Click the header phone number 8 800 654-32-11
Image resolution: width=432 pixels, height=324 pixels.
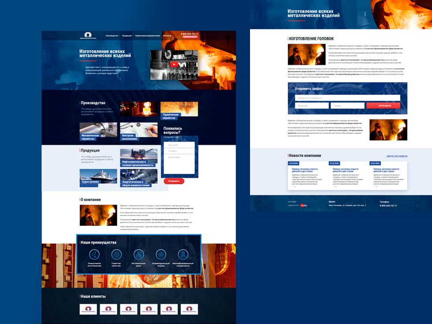(x=190, y=34)
